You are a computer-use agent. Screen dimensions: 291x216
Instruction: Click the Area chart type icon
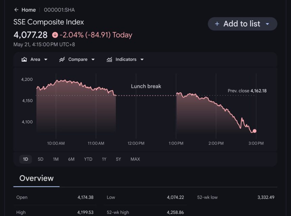(24, 59)
